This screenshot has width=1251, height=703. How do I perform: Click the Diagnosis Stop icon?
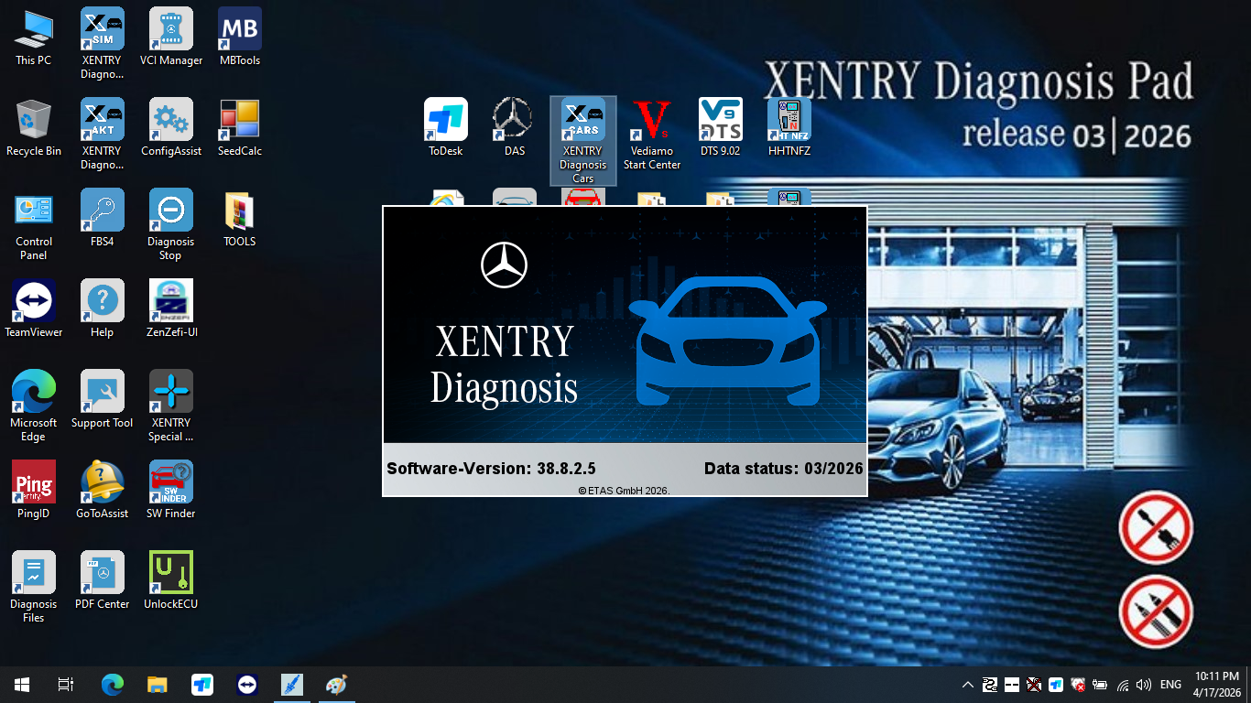tap(171, 224)
